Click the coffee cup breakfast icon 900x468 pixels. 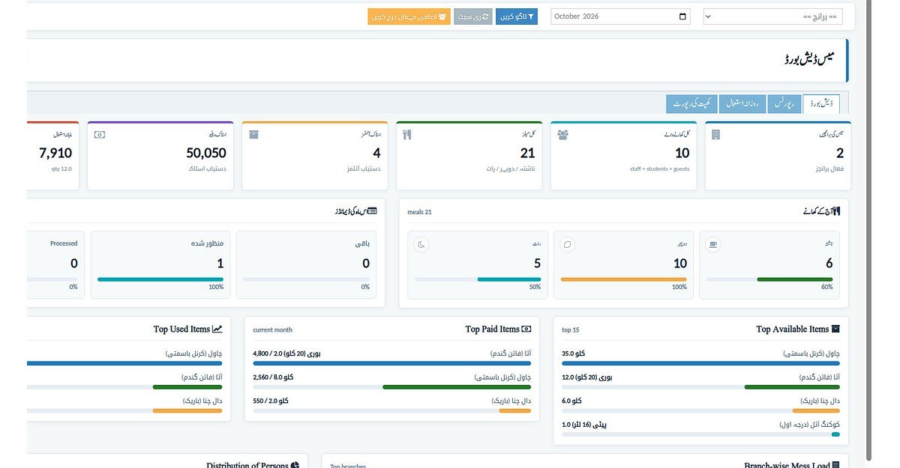pos(713,244)
